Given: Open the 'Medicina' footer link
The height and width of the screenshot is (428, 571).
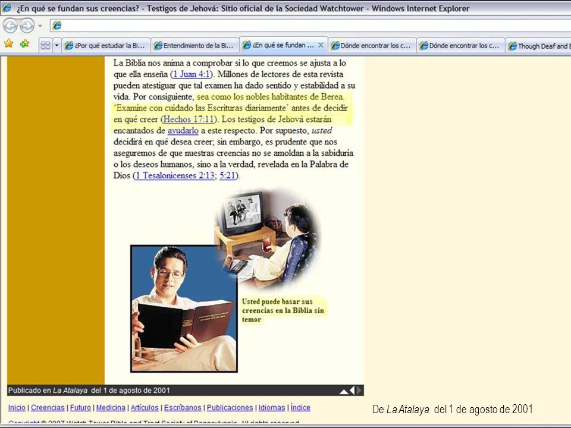Looking at the screenshot, I should coord(111,408).
